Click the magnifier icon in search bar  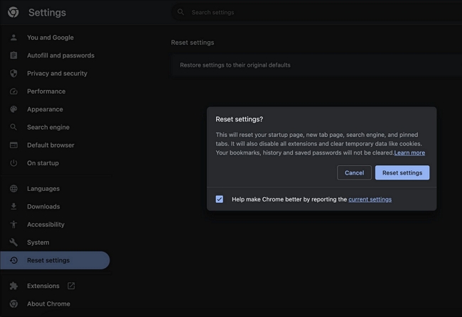tap(181, 12)
